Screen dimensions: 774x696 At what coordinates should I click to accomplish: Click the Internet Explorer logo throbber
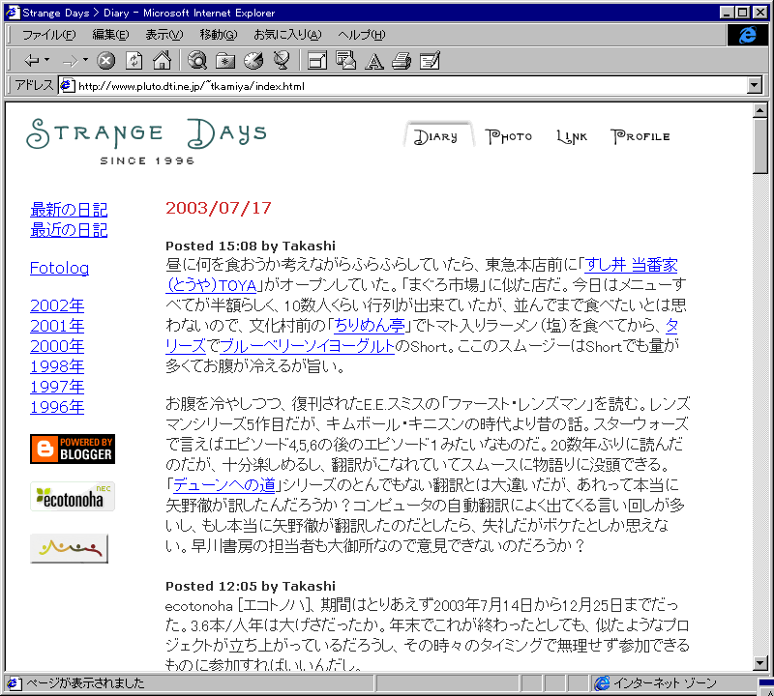click(x=747, y=35)
